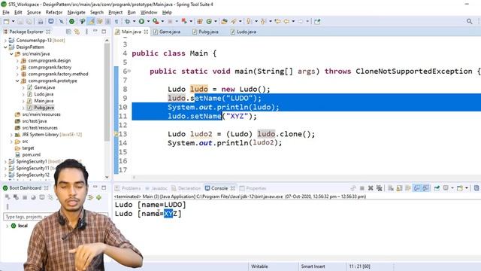Click the Terminate red square in Console toolbar
The image size is (481, 271).
362,188
